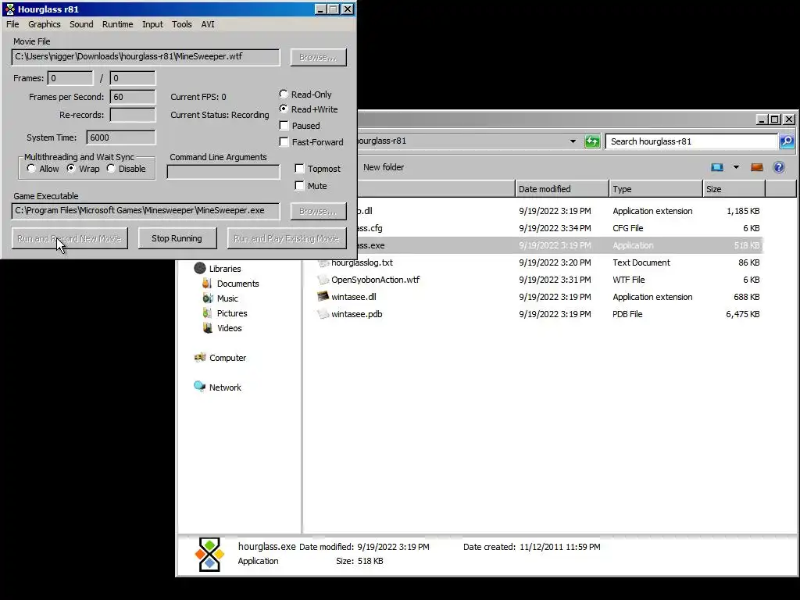Sort by Type column header

pos(655,189)
